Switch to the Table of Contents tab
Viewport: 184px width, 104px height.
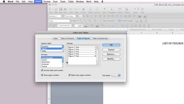[67, 38]
